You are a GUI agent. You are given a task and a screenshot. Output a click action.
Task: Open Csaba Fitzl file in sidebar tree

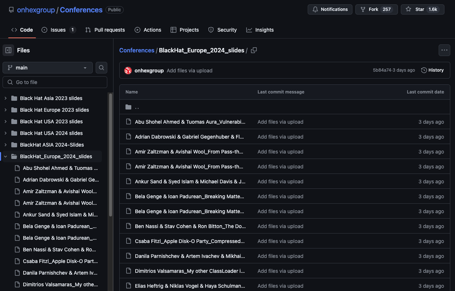(x=60, y=261)
